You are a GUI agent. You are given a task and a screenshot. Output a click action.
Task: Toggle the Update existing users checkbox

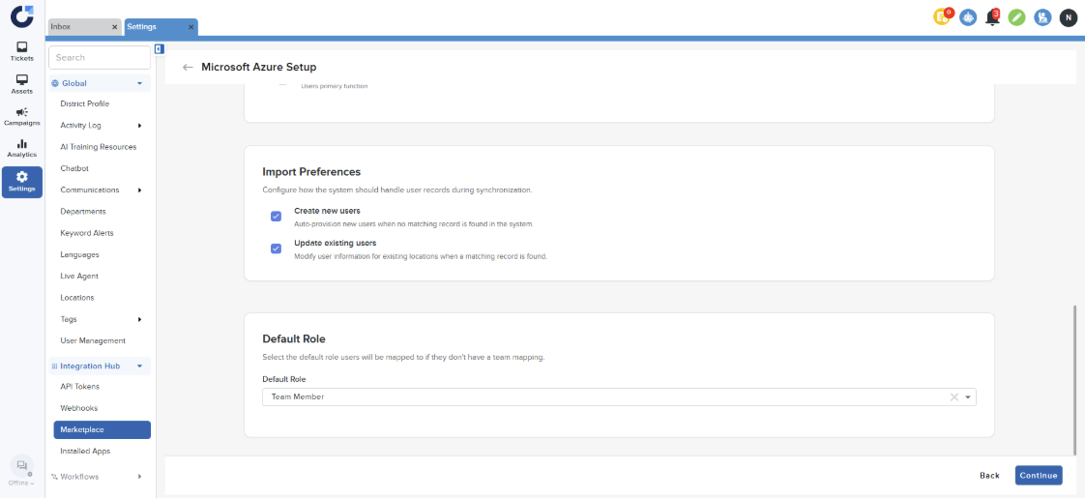pyautogui.click(x=276, y=249)
